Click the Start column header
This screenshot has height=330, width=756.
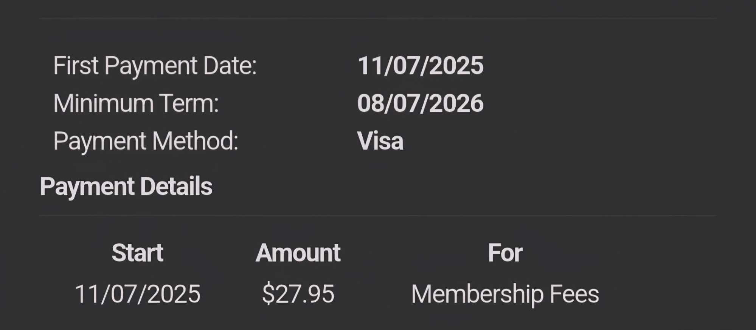click(x=137, y=253)
